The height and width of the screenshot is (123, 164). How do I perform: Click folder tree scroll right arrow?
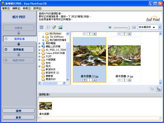64,83
